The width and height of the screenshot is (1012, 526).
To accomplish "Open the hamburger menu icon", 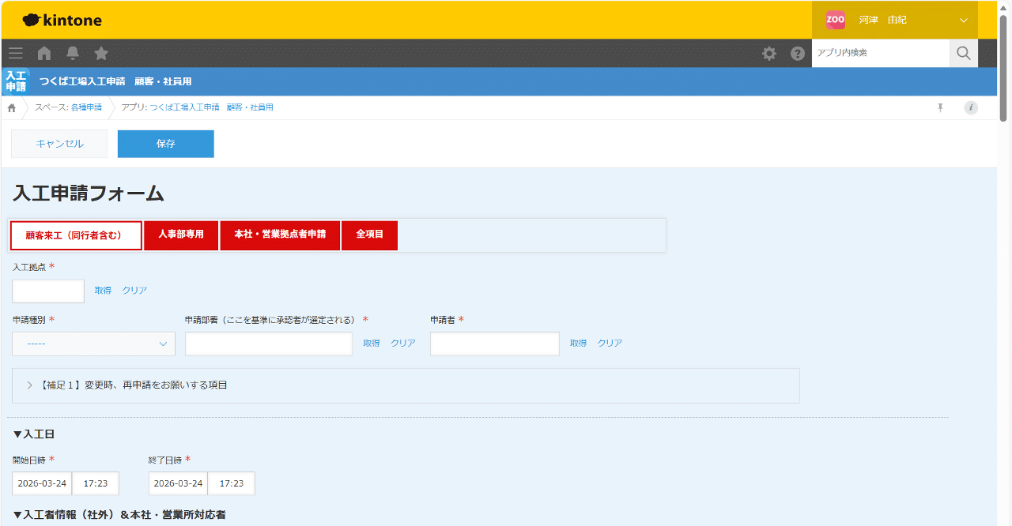I will (x=16, y=54).
